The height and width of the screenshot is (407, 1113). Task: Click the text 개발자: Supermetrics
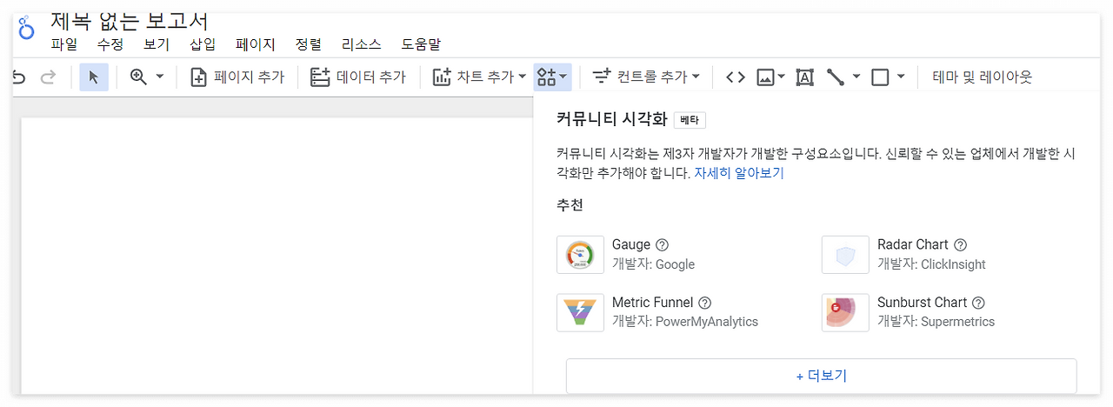[936, 322]
